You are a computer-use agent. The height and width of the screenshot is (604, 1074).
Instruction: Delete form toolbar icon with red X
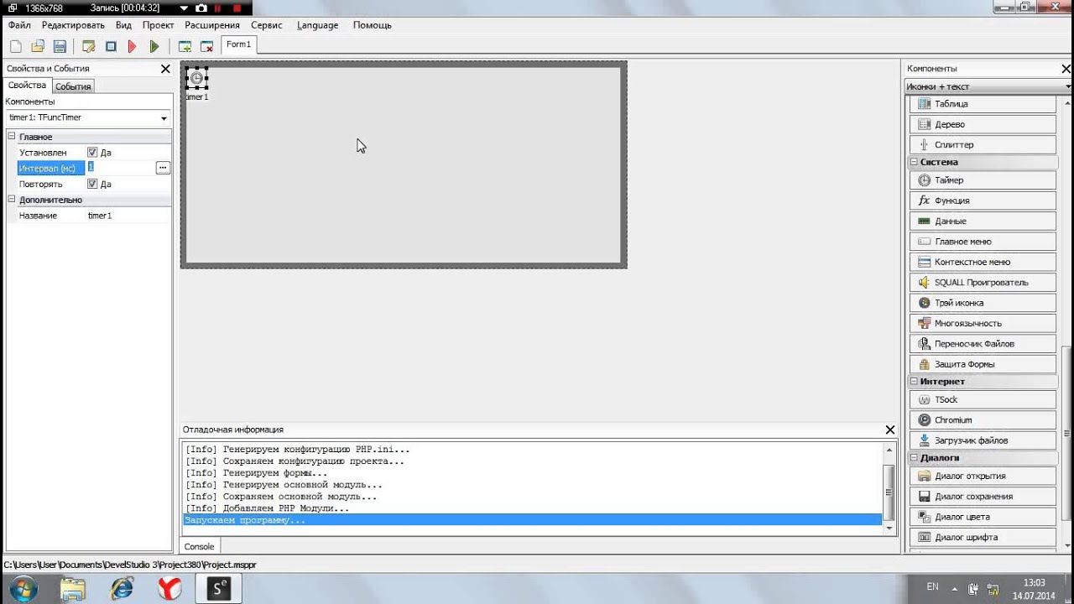[x=206, y=46]
